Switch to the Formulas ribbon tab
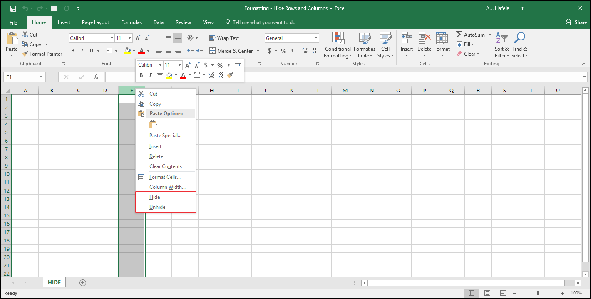The width and height of the screenshot is (591, 299). (131, 22)
